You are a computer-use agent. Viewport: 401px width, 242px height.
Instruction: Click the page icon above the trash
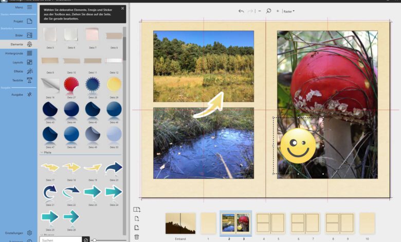click(x=137, y=228)
